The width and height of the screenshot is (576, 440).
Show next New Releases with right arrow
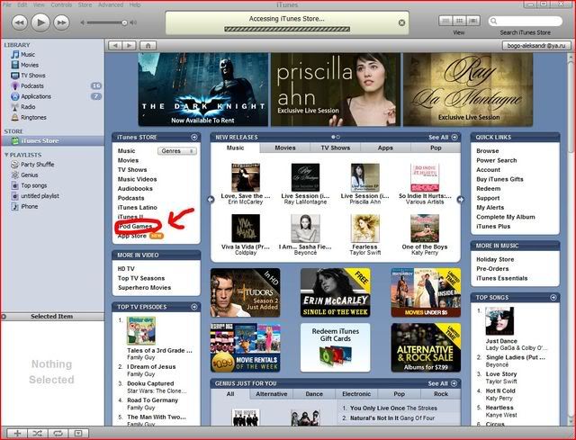(x=460, y=200)
